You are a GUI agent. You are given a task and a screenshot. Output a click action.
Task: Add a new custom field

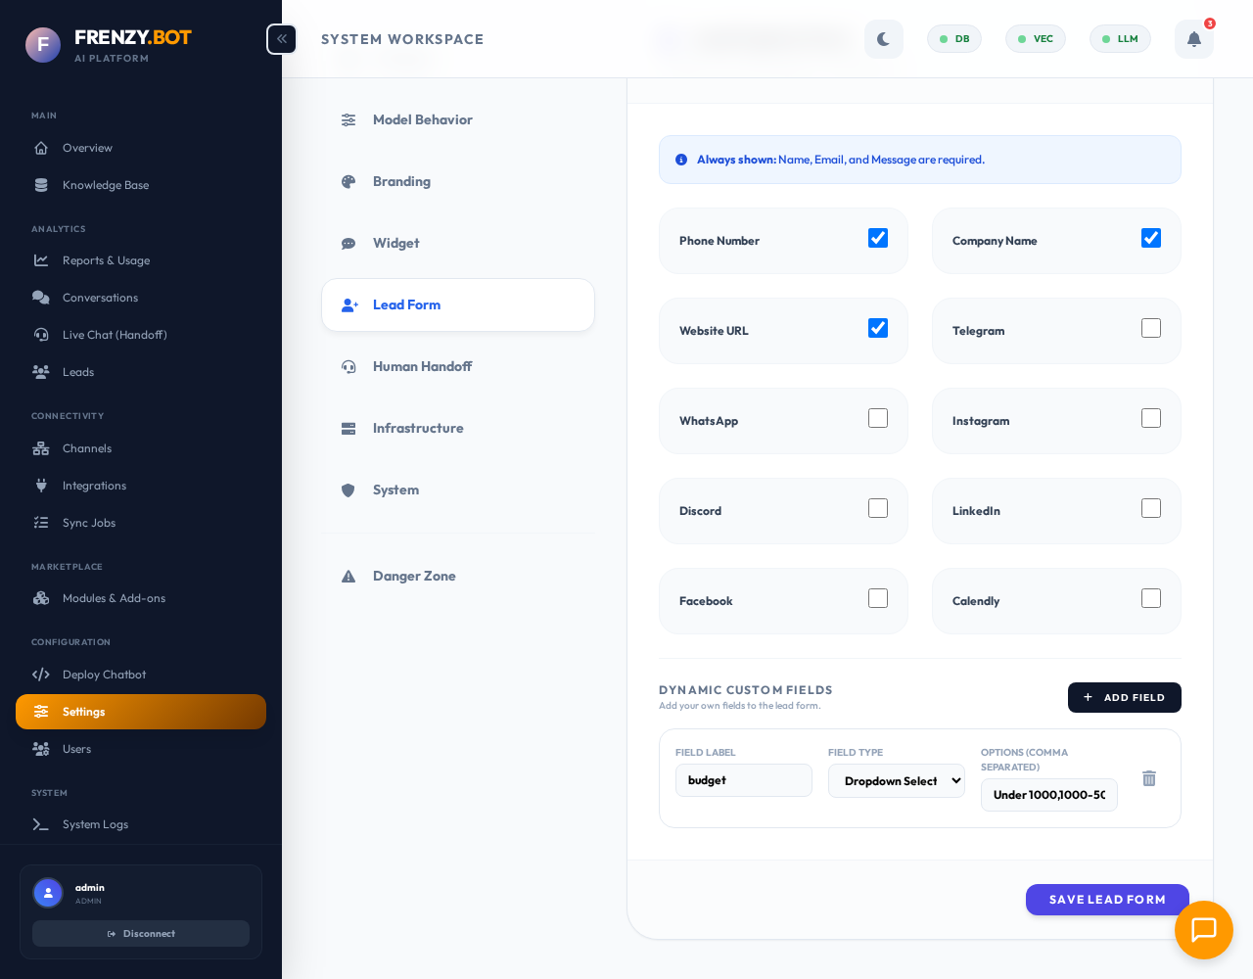tap(1124, 697)
